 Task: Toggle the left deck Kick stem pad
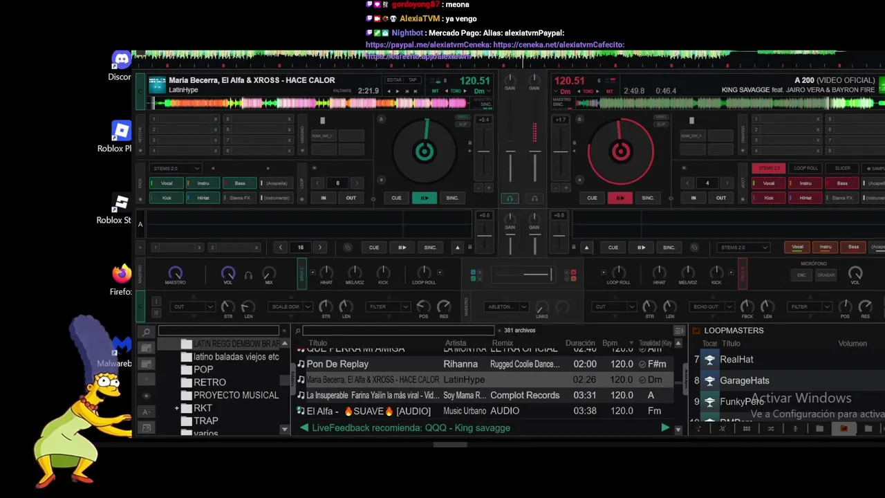167,198
